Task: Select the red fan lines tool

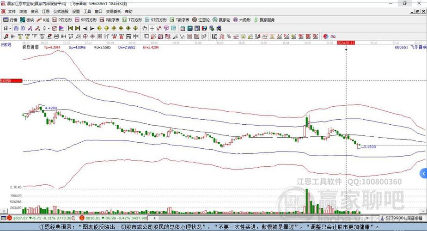Action: tap(153, 36)
